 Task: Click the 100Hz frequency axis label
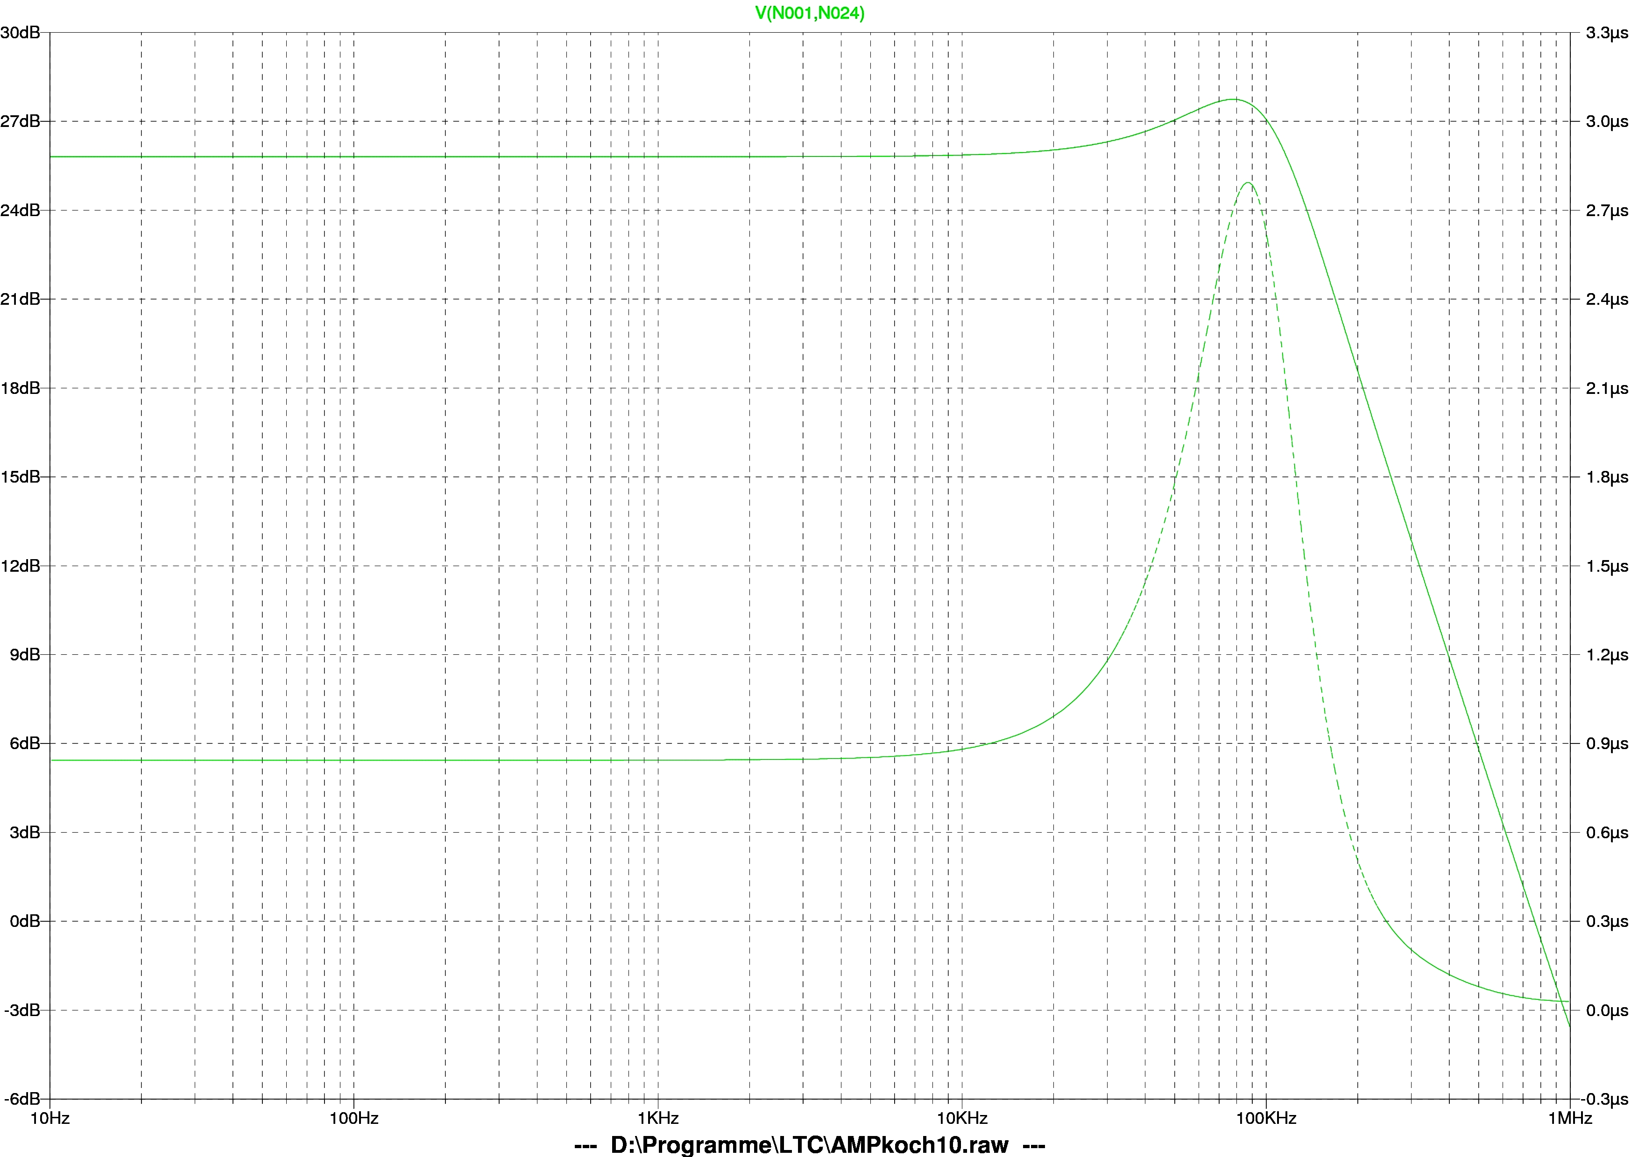[354, 1118]
